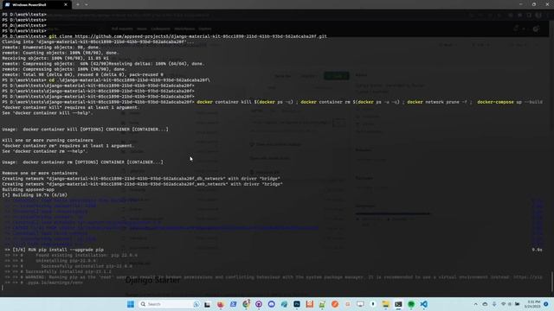This screenshot has height=311, width=554.
Task: Click the 'Creating network ..._db_network' line
Action: 141,179
